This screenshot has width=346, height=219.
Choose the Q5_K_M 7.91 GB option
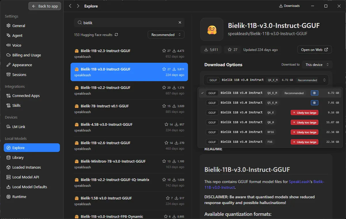pyautogui.click(x=270, y=103)
